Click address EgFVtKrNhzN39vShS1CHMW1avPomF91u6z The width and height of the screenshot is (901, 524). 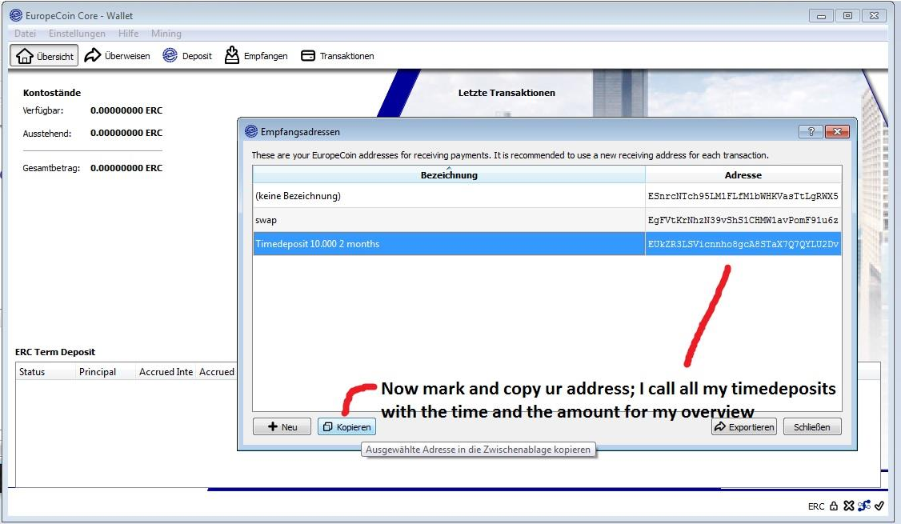click(743, 220)
